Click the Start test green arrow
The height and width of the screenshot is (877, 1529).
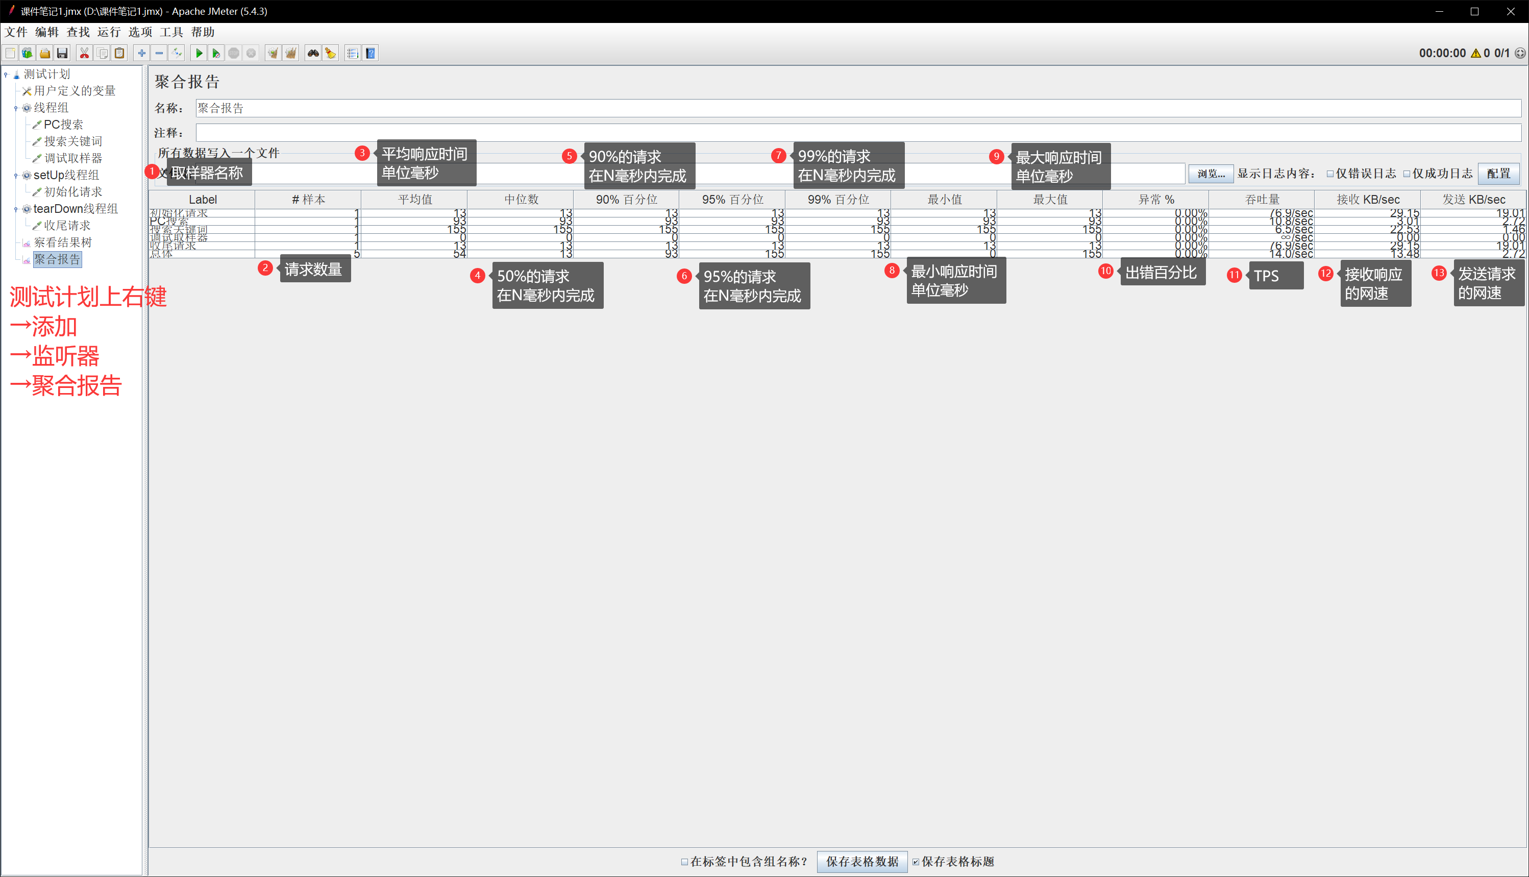point(199,54)
